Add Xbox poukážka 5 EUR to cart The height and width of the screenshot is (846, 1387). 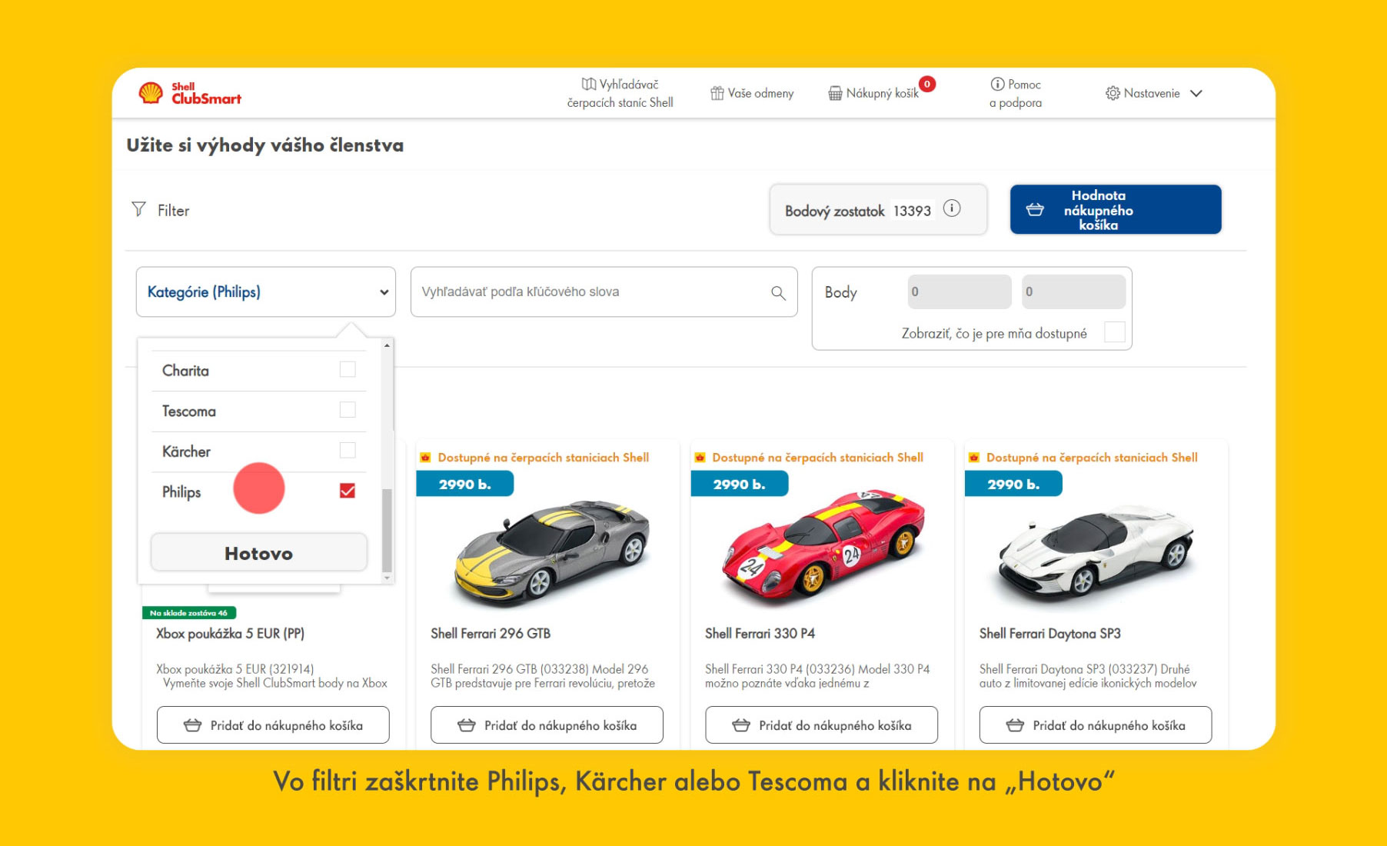(x=273, y=725)
